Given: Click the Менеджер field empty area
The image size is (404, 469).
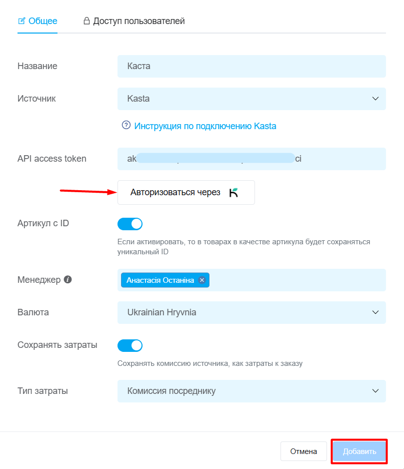Looking at the screenshot, I should (x=297, y=280).
